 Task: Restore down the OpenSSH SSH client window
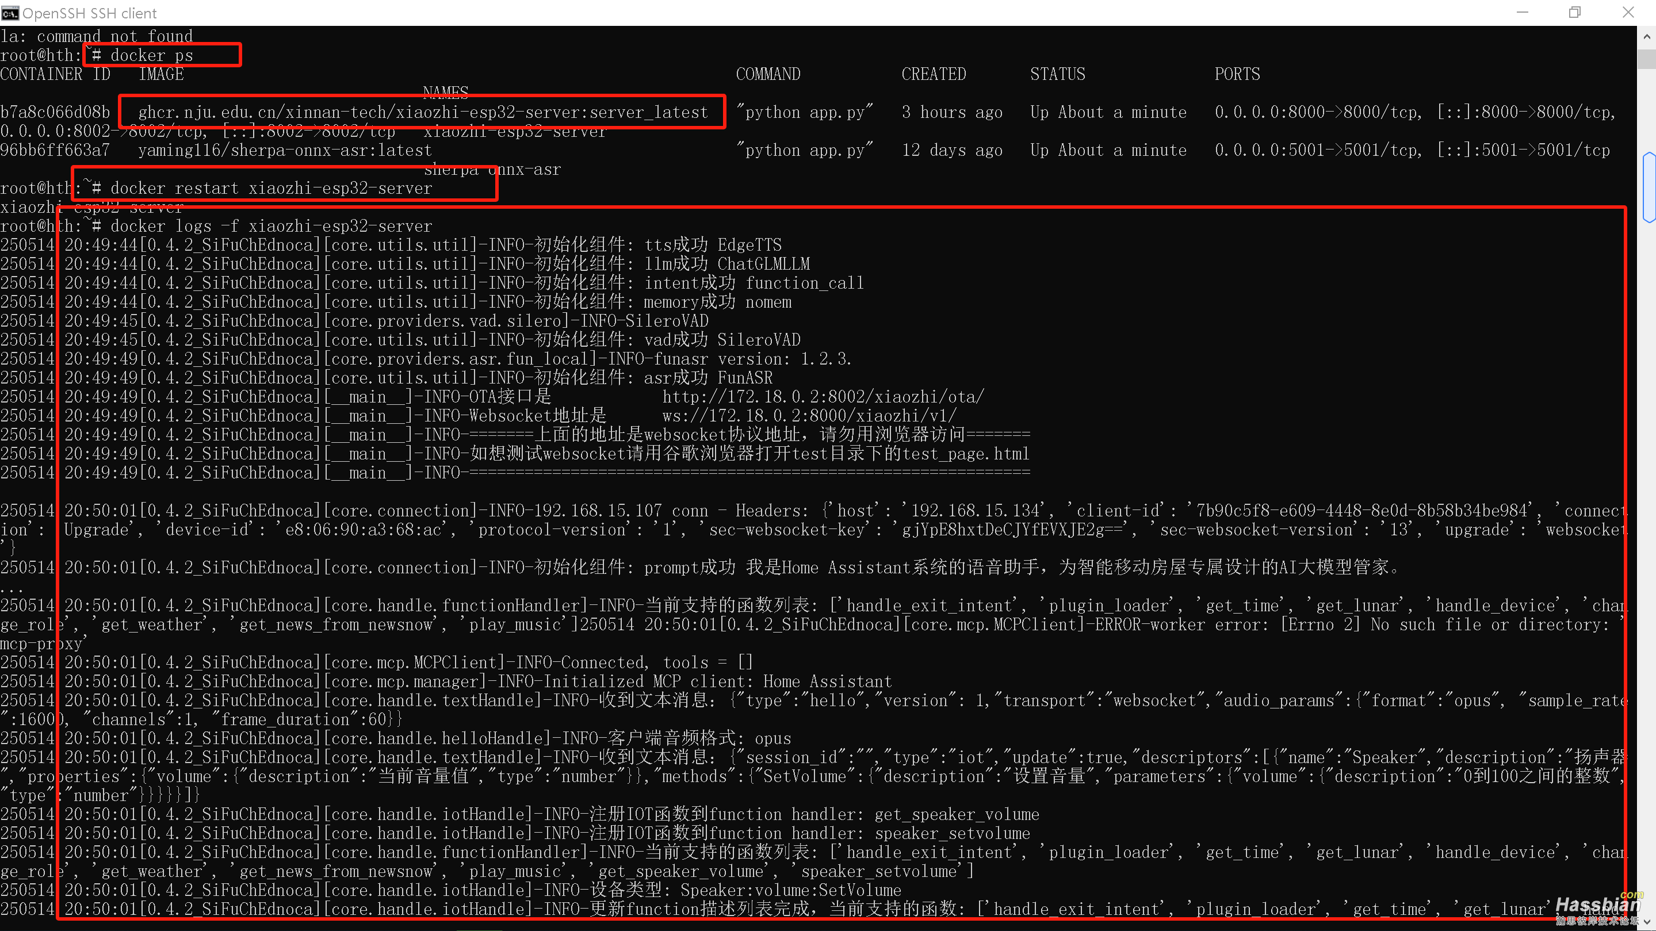click(1575, 13)
